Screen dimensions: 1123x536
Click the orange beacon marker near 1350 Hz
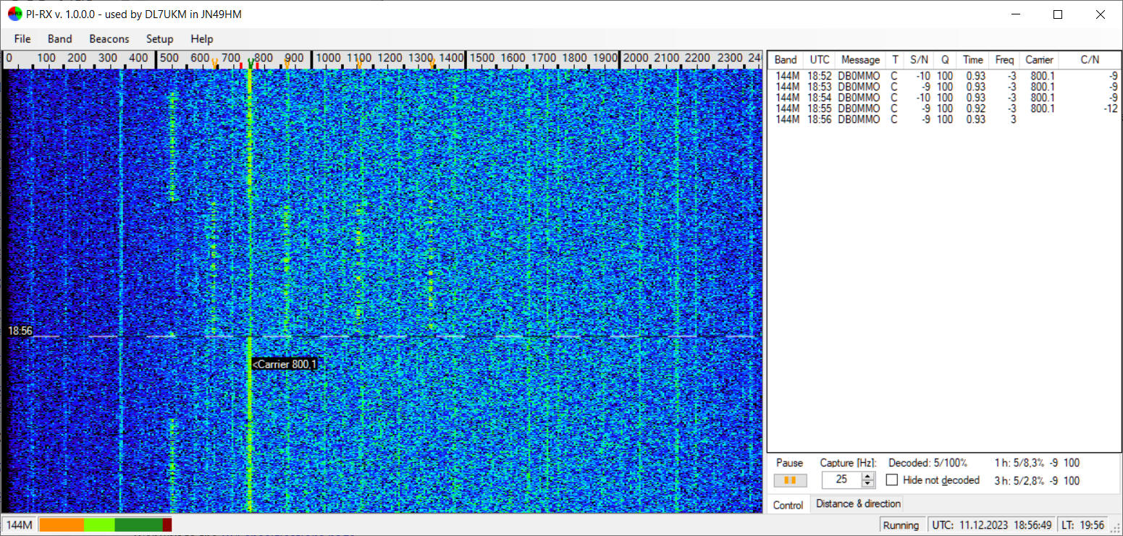432,64
